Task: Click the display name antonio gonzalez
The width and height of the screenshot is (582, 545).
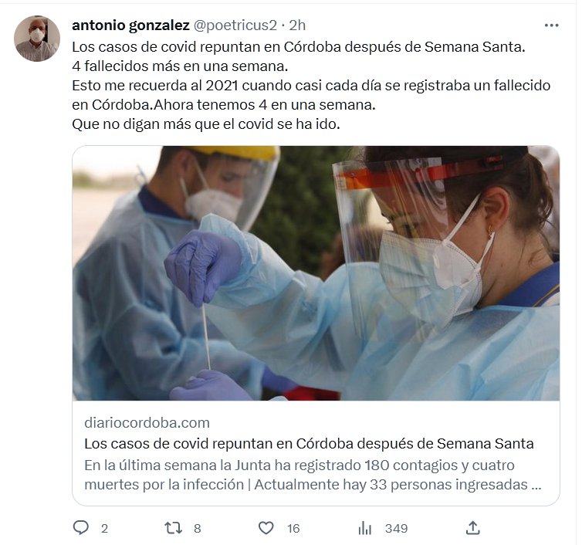Action: pyautogui.click(x=130, y=25)
